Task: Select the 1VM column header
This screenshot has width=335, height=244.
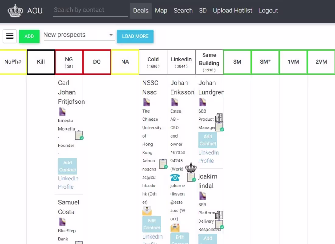Action: point(293,62)
